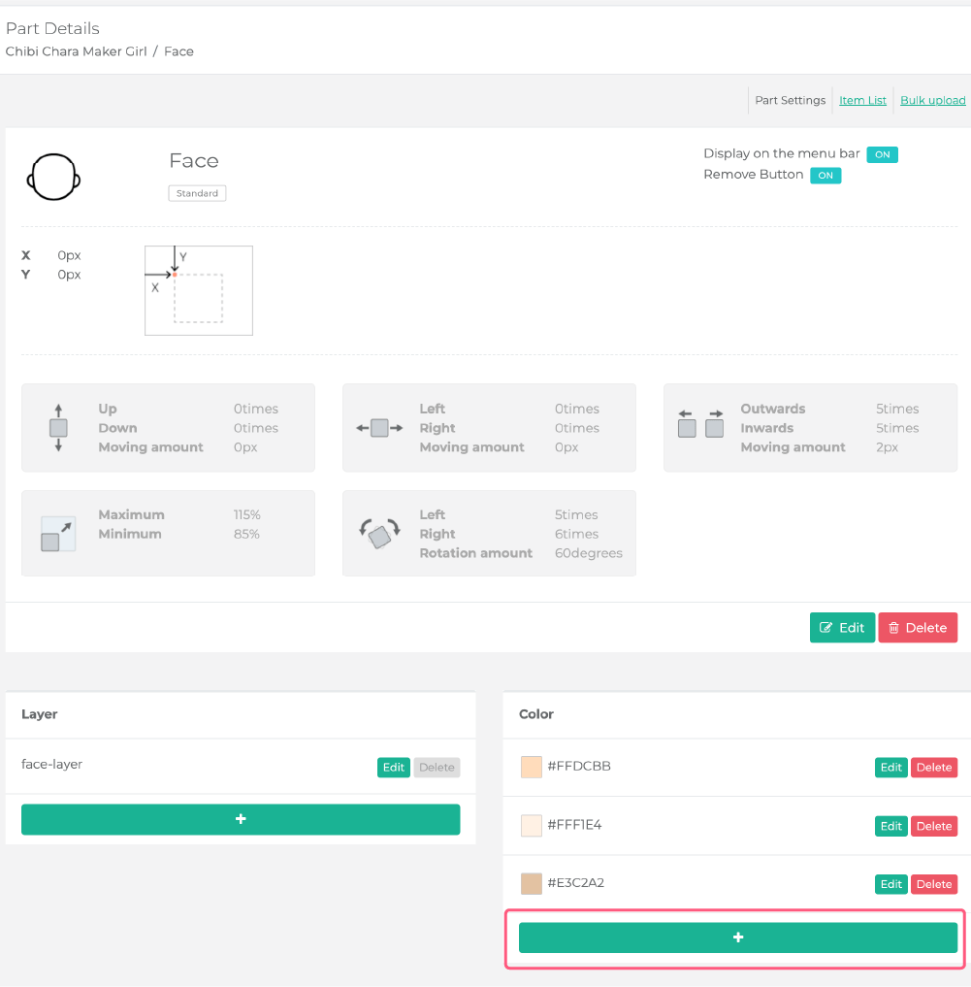Click the Rotation amount 60degrees value
971x987 pixels.
pos(589,552)
